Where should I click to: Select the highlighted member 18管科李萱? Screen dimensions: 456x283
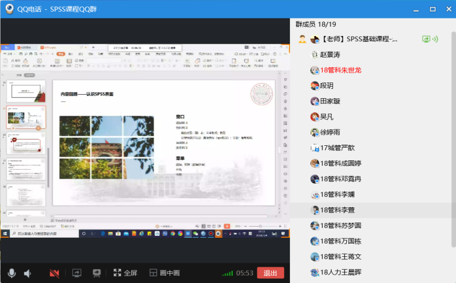337,210
